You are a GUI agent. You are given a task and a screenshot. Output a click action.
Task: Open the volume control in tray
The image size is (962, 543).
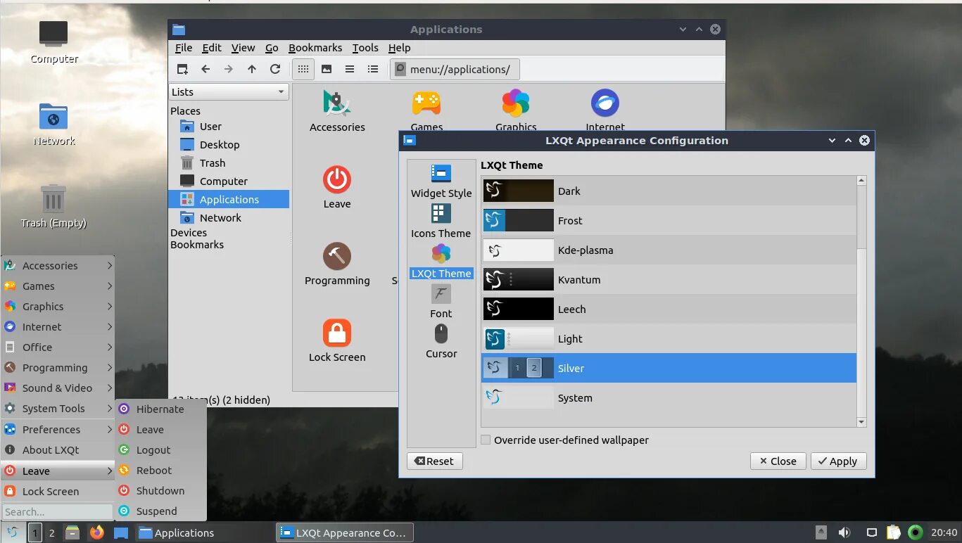[x=844, y=532]
